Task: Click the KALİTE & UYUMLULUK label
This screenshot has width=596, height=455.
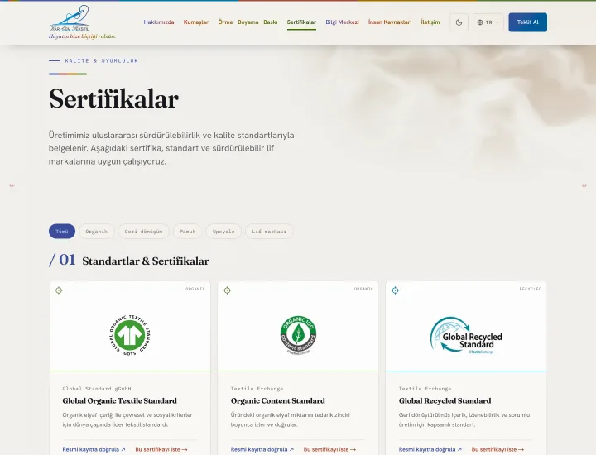Action: [x=102, y=60]
